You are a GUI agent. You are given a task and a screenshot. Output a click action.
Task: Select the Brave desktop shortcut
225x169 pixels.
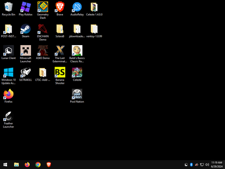point(60,9)
